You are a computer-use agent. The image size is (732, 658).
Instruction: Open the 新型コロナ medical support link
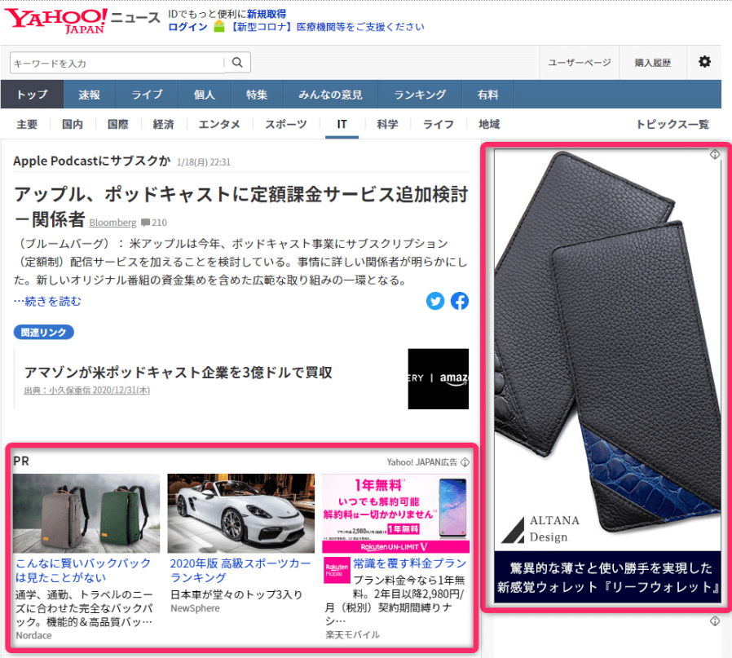click(328, 27)
